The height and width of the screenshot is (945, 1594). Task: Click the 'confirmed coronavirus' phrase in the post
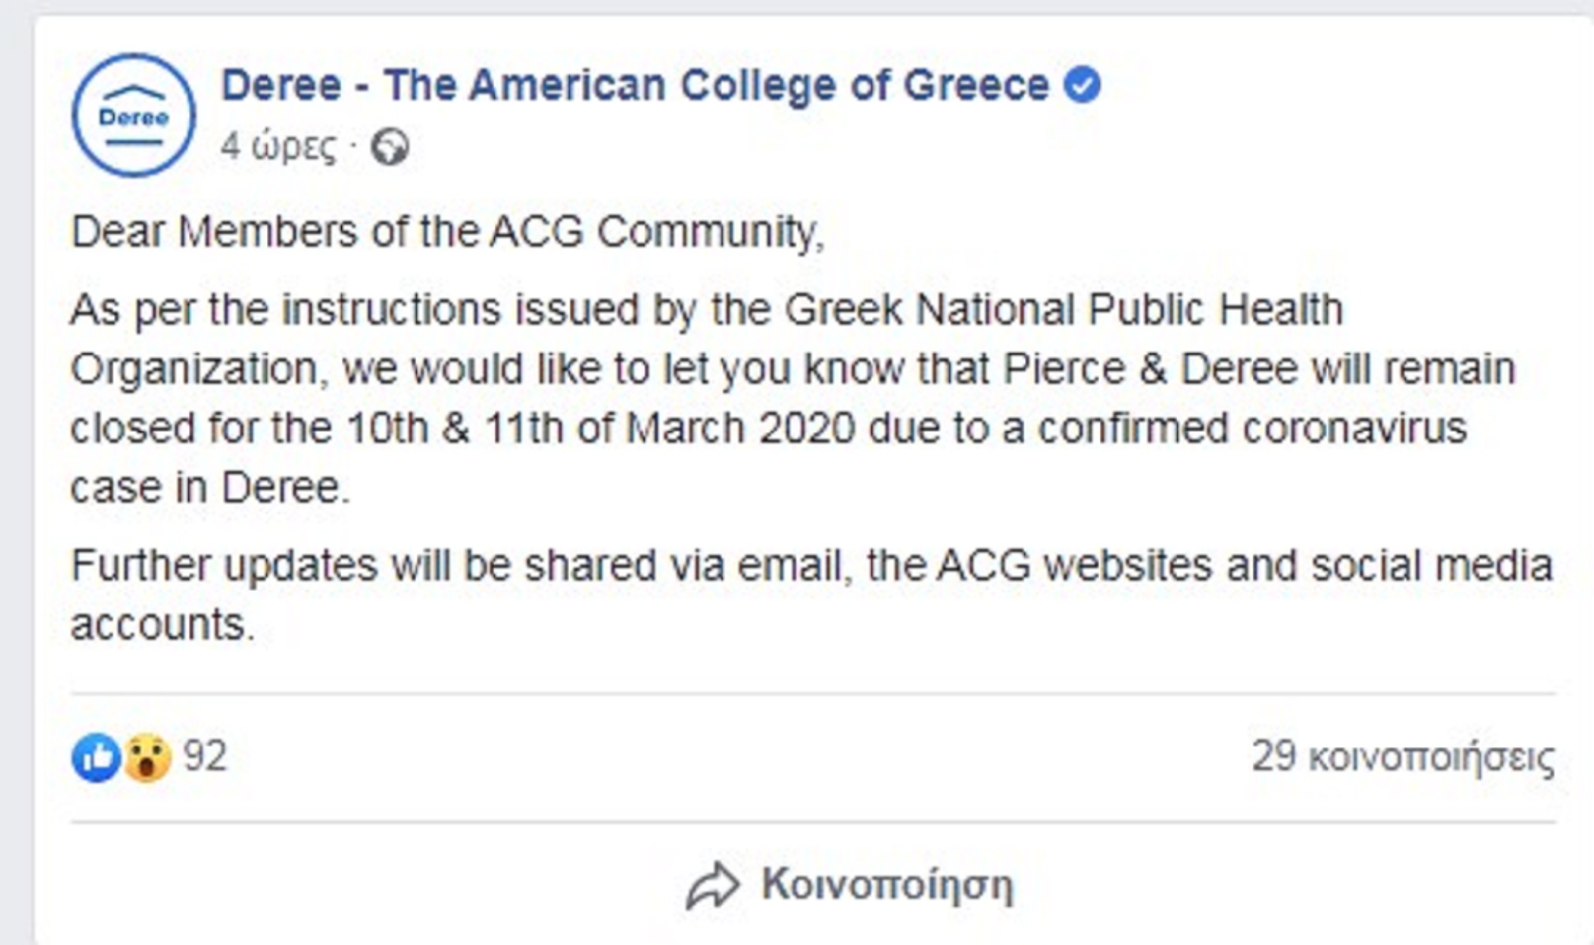tap(1252, 428)
